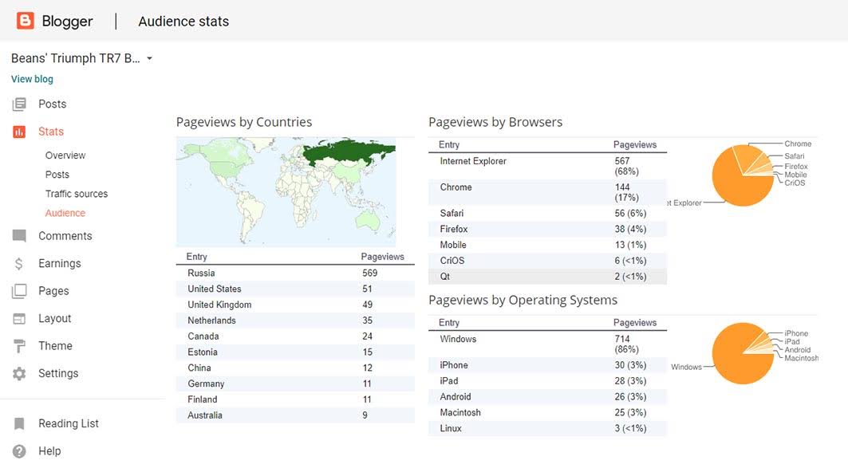This screenshot has height=472, width=848.
Task: Open the View blog link
Action: click(x=32, y=79)
